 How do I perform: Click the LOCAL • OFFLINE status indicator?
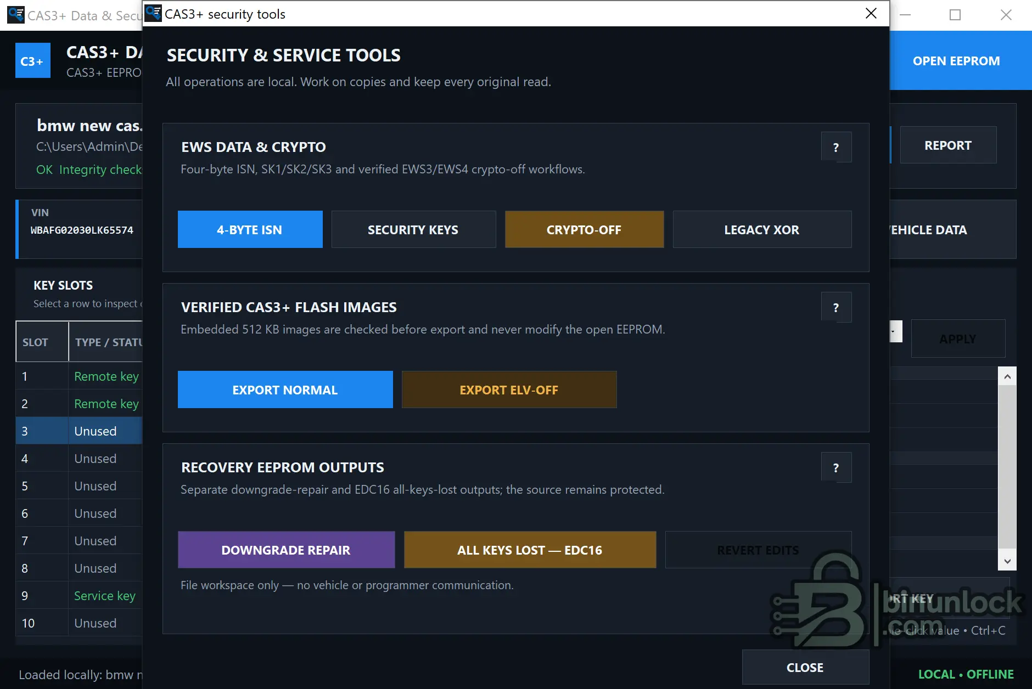pos(966,674)
